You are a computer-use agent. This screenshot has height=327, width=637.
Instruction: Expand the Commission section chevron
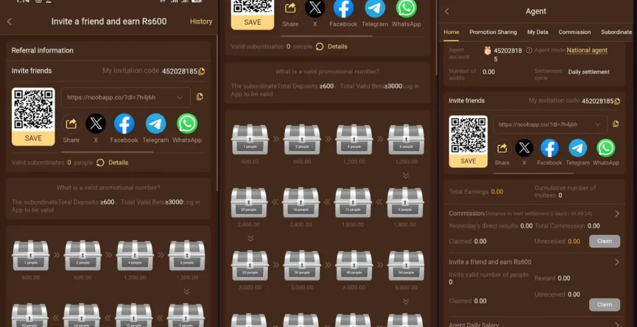click(616, 214)
